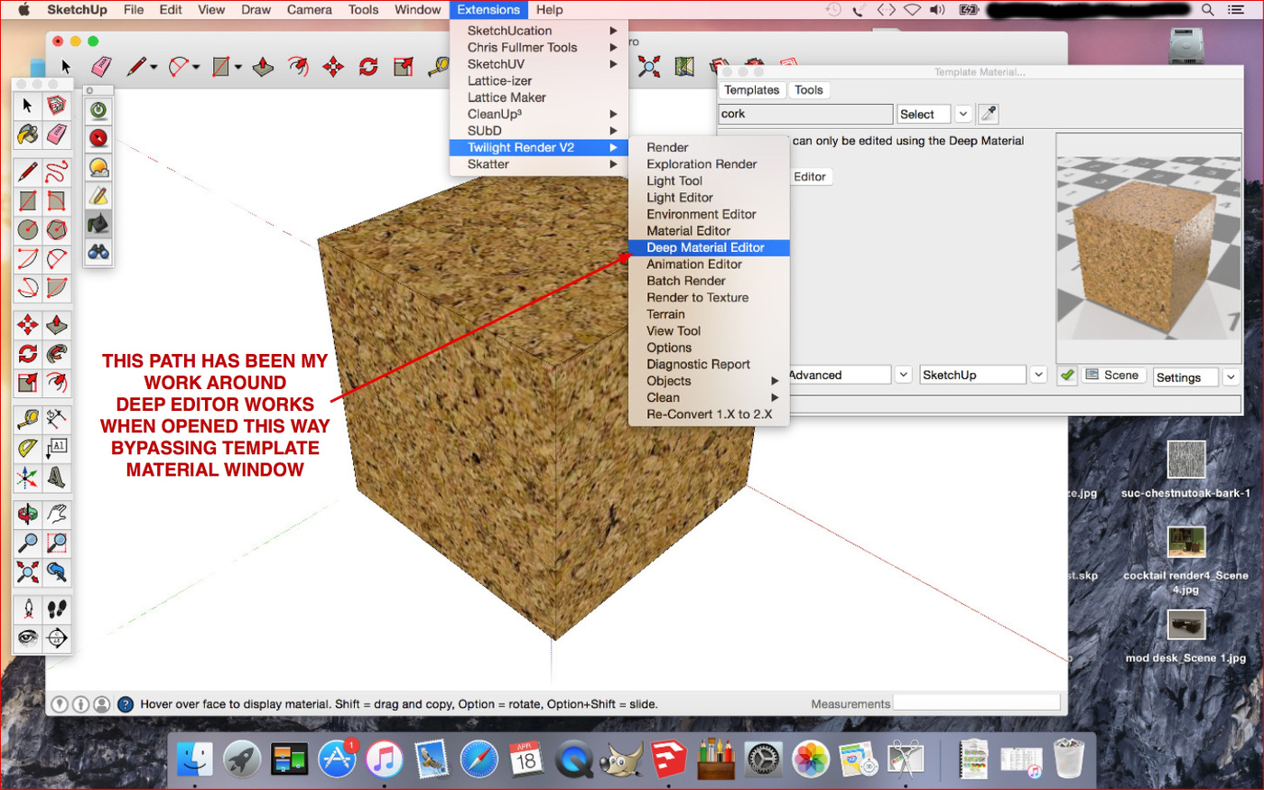Select the Walk footprints tool
This screenshot has height=790, width=1264.
(57, 609)
